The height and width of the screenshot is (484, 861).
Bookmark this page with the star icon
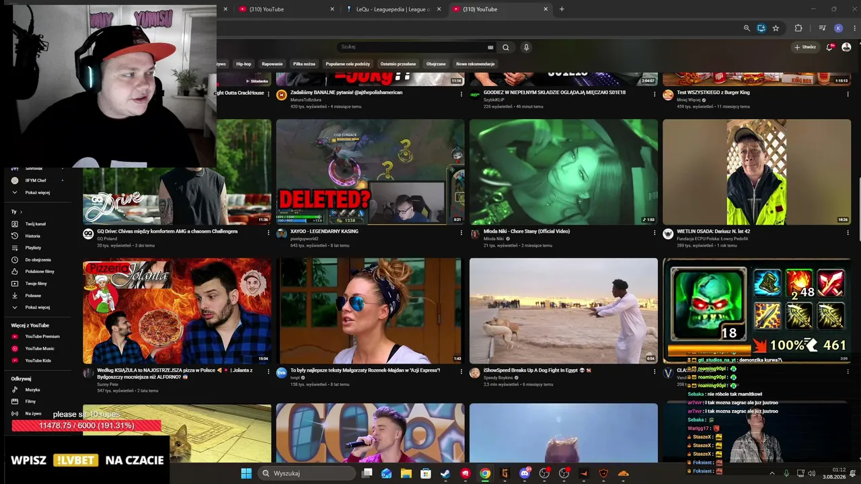(x=776, y=28)
